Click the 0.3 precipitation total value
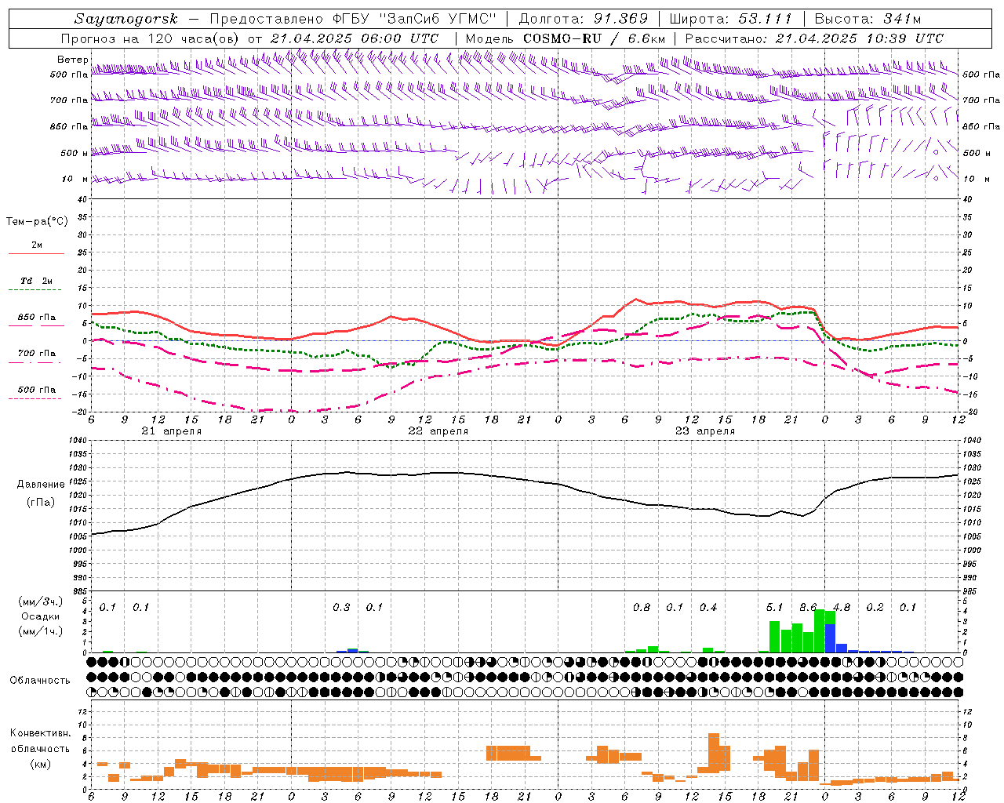1004x803 pixels. pos(341,607)
